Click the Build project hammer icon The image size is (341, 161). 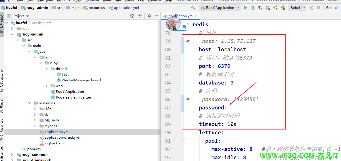point(193,8)
